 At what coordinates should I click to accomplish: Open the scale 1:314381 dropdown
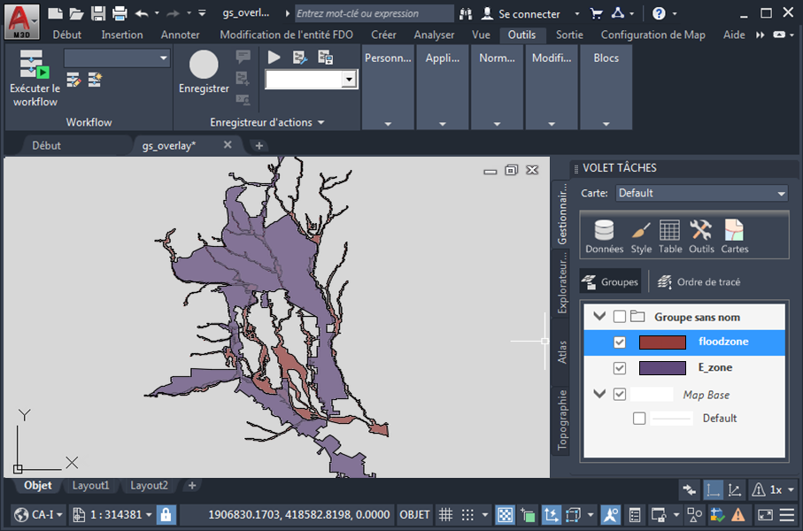148,514
